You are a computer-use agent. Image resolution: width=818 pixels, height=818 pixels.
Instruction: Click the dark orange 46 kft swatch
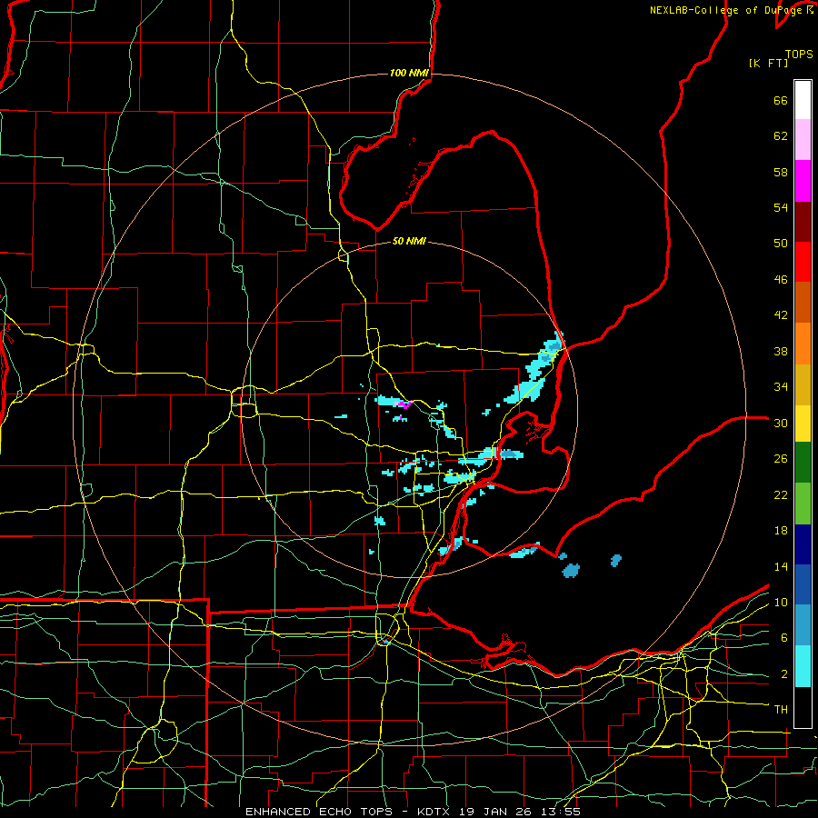(803, 302)
